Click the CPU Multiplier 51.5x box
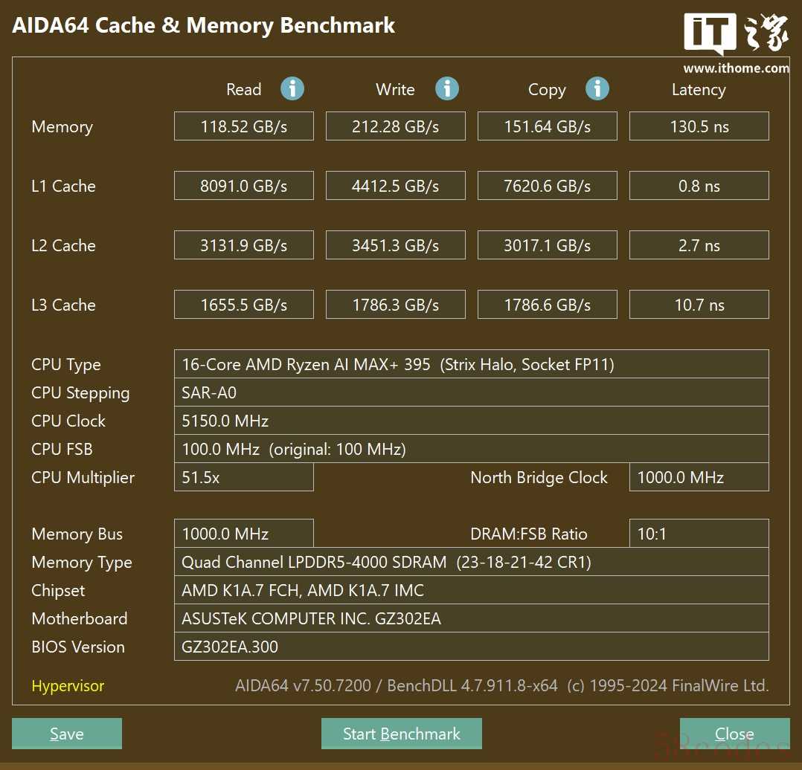The height and width of the screenshot is (770, 802). coord(244,477)
